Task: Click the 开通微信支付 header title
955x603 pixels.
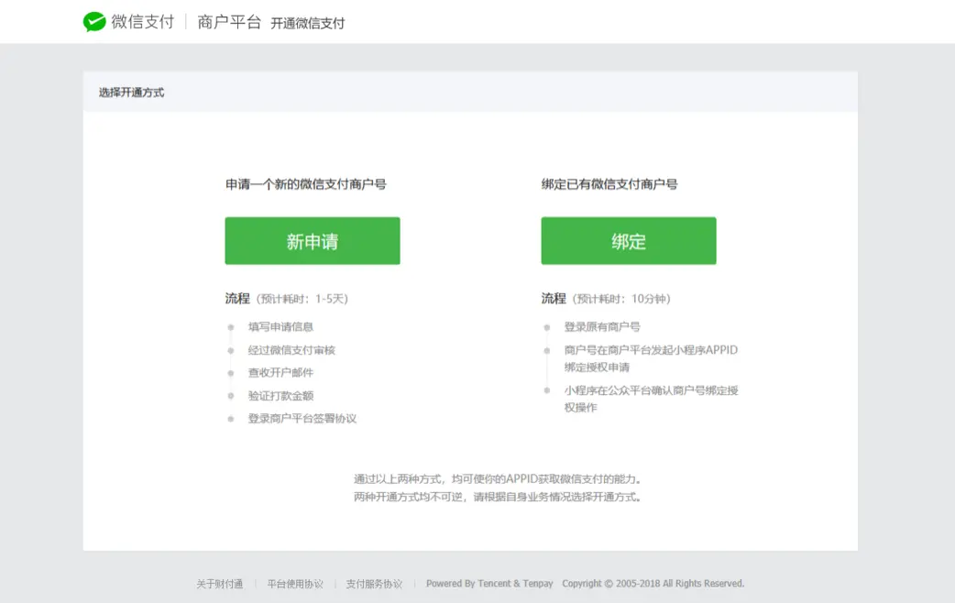Action: [x=308, y=23]
